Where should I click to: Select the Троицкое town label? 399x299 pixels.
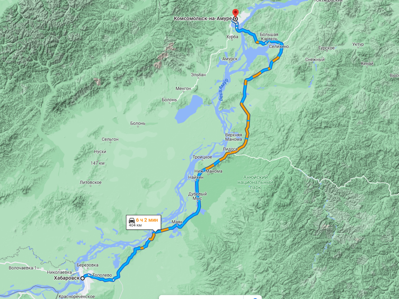point(202,157)
